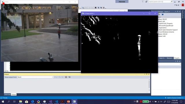Viewport: 185px width, 104px height.
Task: Select Multi-byte Character Support sheet
Action: click(168, 30)
